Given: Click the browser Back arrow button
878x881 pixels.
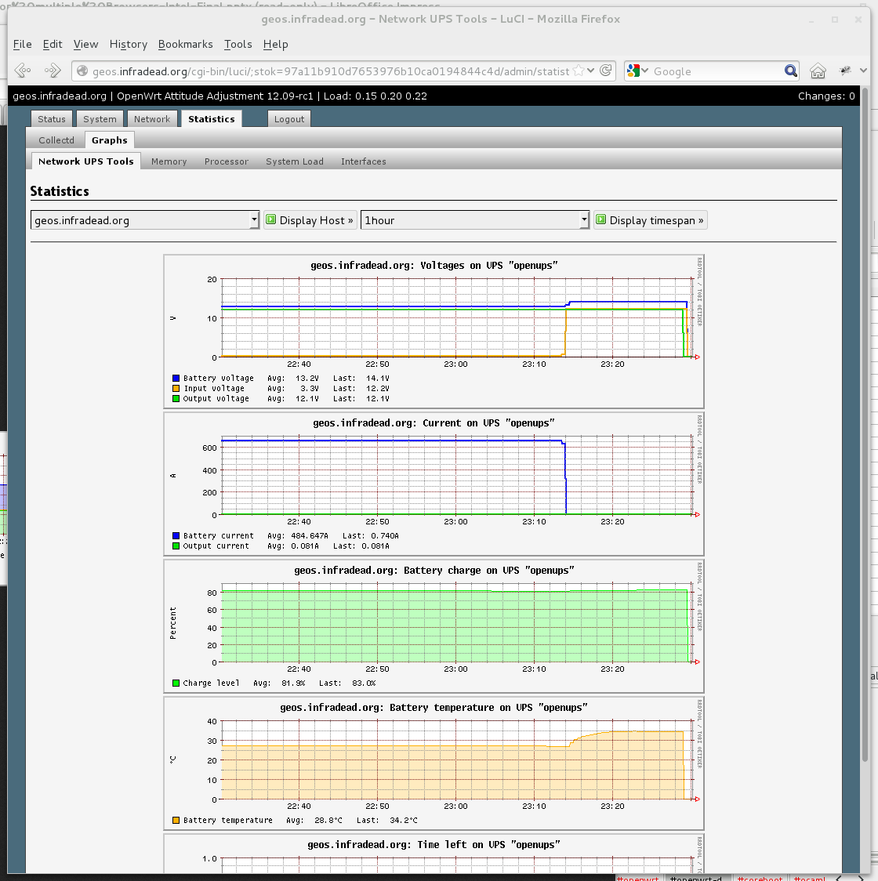Looking at the screenshot, I should click(23, 71).
